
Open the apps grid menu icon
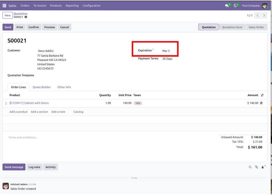(x=5, y=6)
